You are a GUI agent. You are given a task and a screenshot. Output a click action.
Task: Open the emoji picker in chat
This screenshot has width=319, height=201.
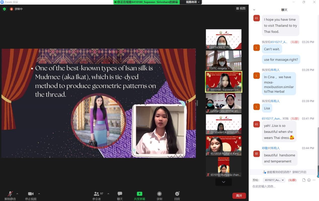(309, 180)
